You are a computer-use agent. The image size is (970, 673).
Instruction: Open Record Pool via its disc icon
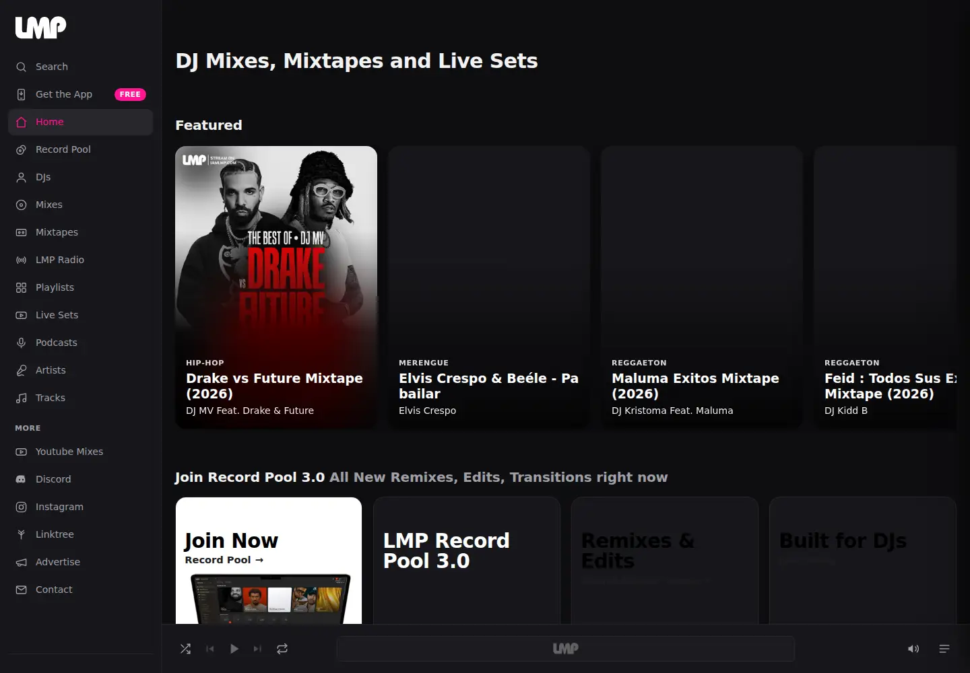(x=22, y=149)
